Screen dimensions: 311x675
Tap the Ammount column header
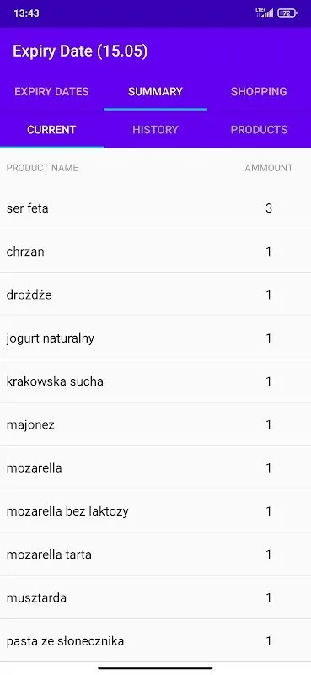[x=269, y=168]
